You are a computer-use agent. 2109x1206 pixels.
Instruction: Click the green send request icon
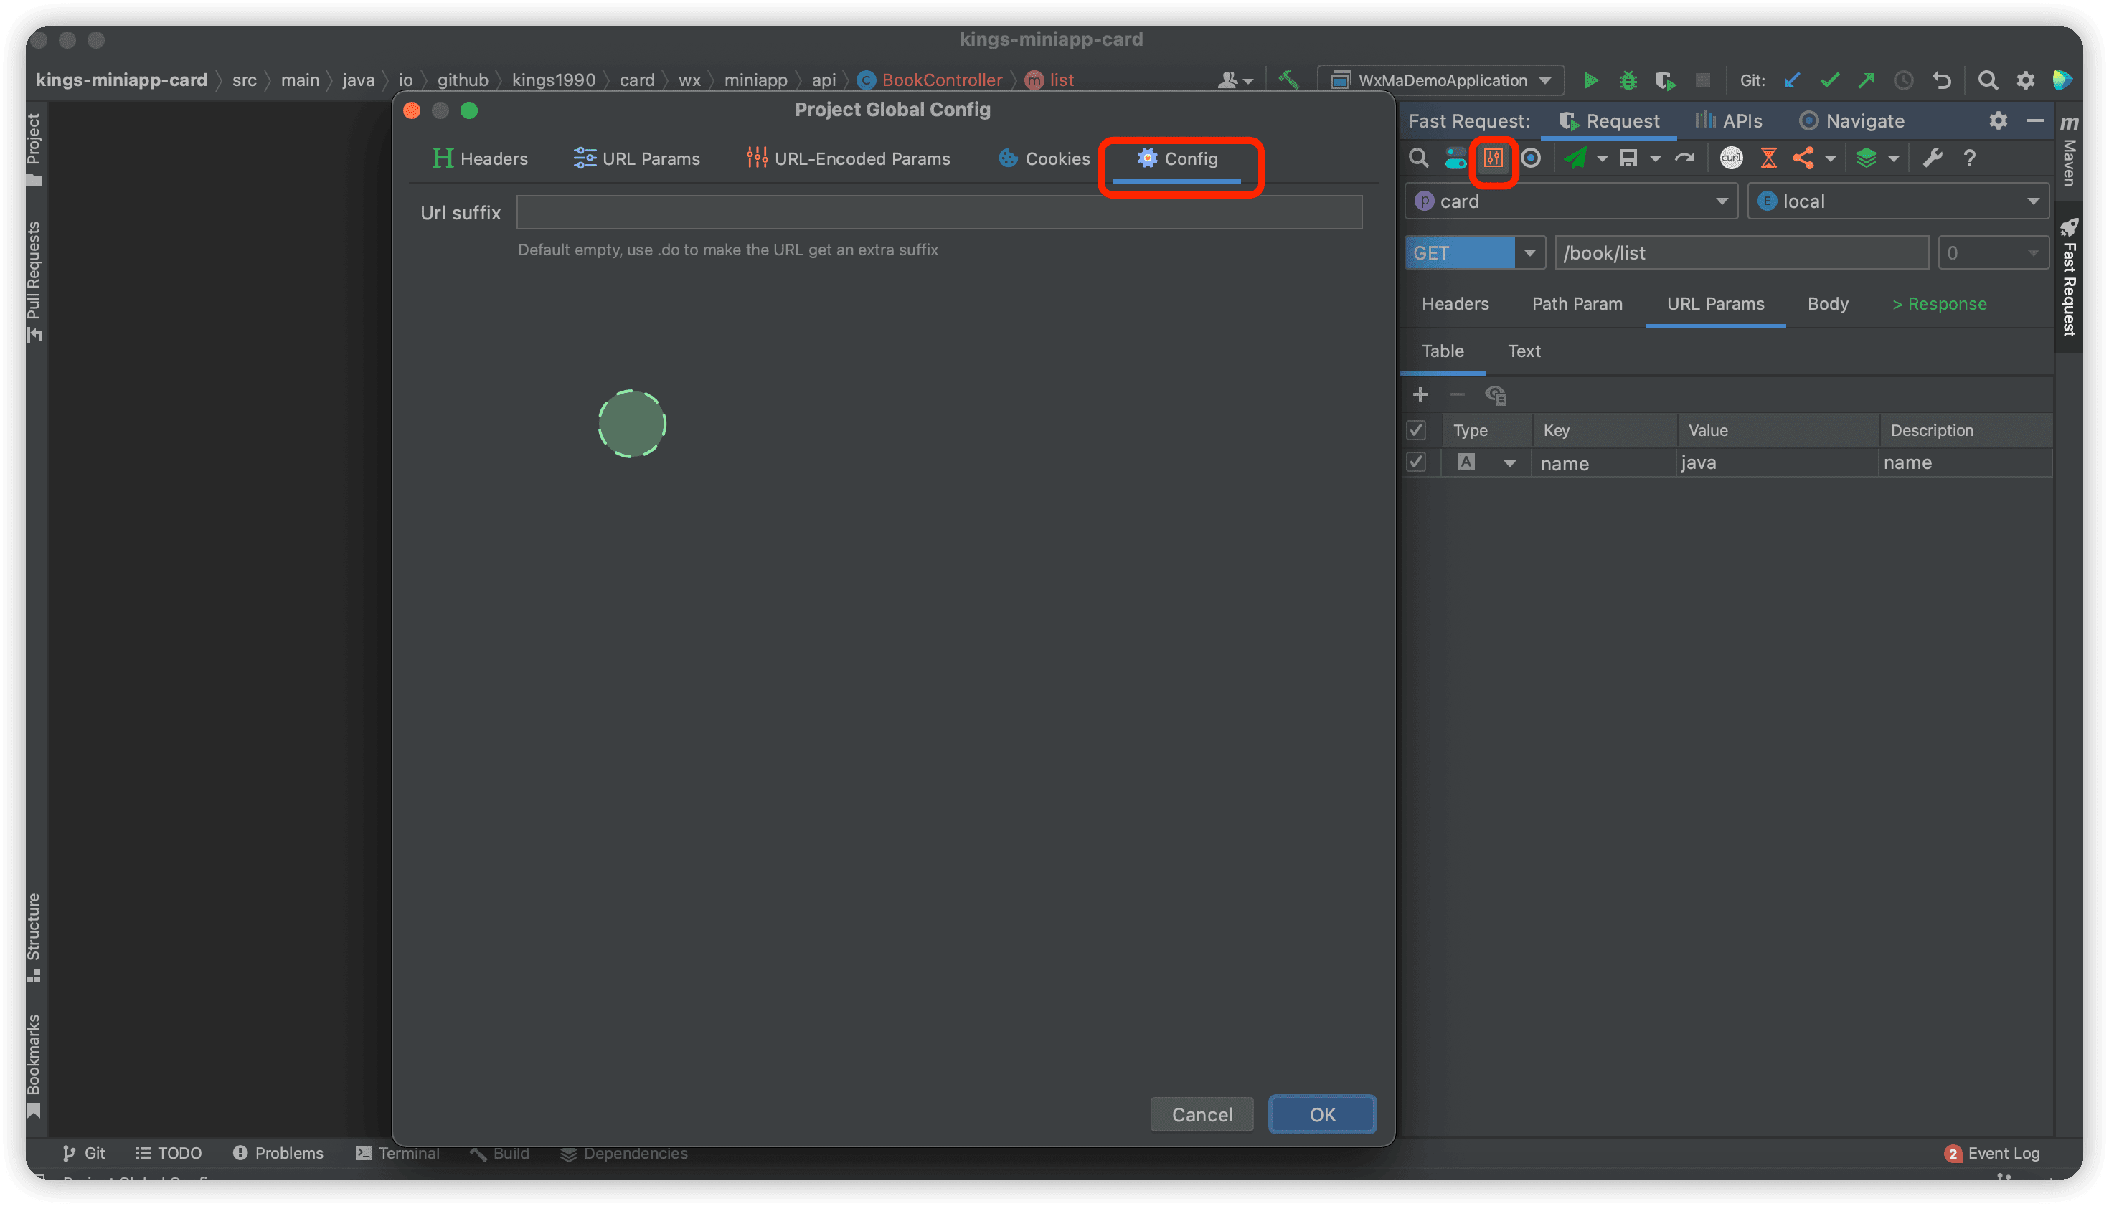pos(1575,158)
